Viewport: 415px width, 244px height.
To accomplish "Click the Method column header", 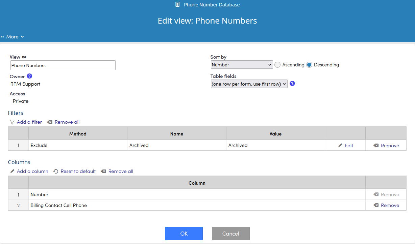I will 78,134.
